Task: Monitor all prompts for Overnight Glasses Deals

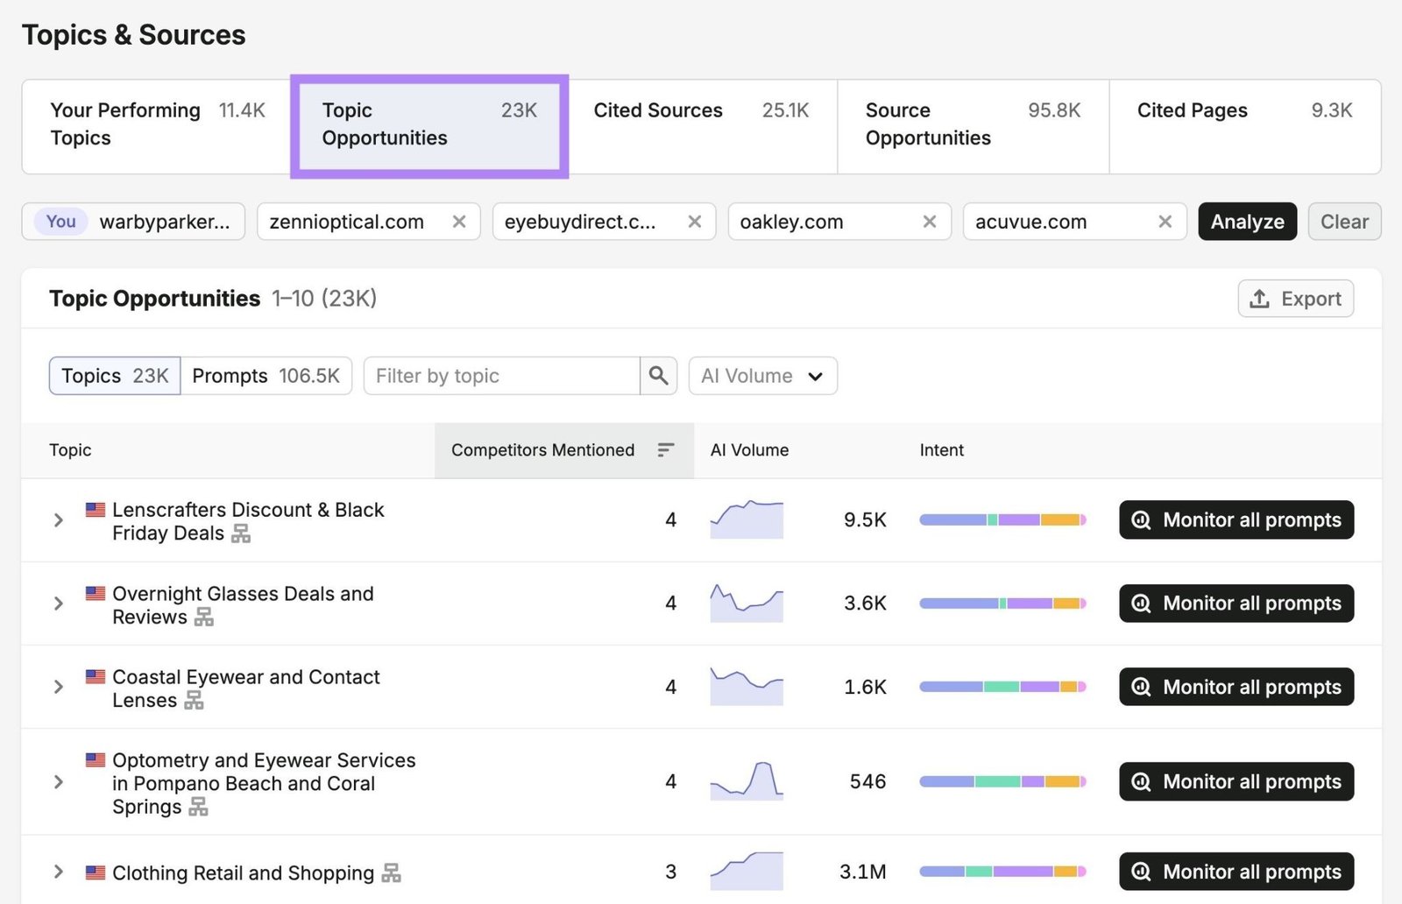Action: [1236, 603]
